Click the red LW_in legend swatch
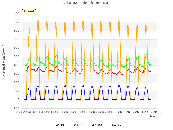173x130 pixels. [x=52, y=125]
